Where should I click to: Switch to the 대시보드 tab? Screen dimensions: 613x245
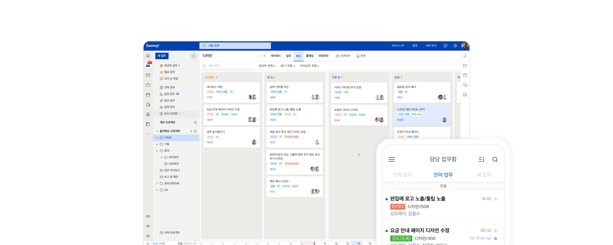pos(275,56)
